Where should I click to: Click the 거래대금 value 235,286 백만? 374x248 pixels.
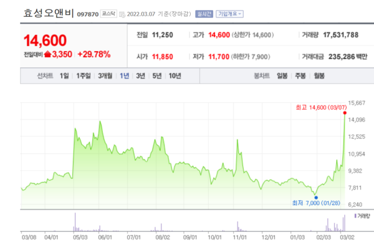pos(348,57)
